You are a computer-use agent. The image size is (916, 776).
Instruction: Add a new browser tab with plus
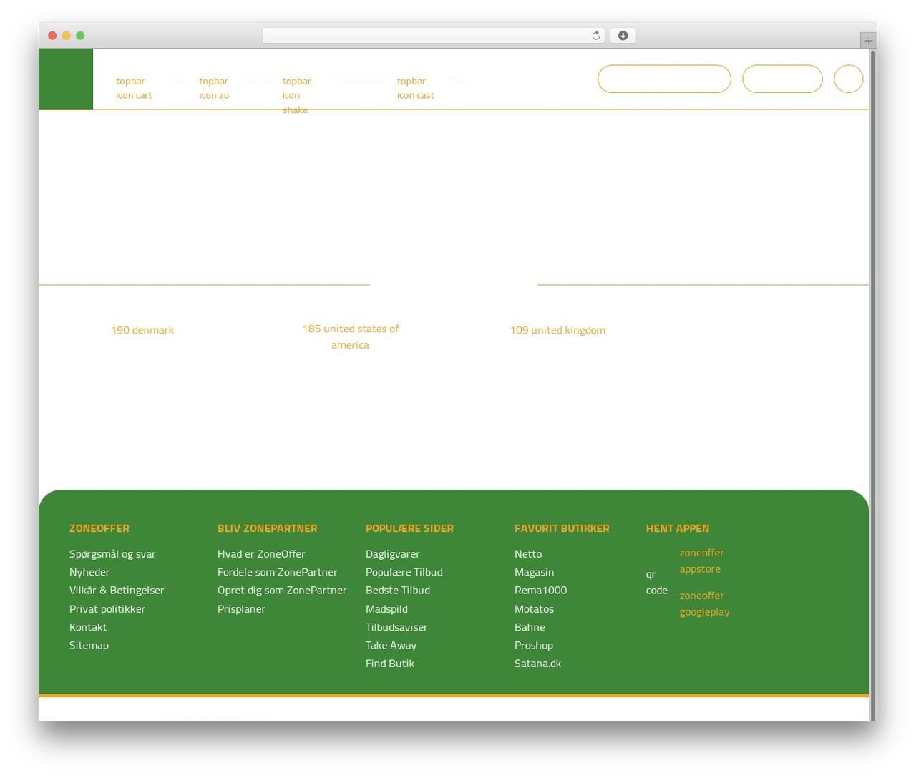click(x=868, y=41)
